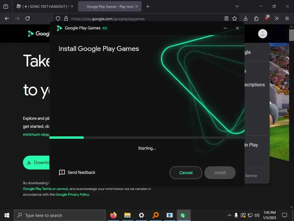This screenshot has width=294, height=221.
Task: Open Firefox View button
Action: 6,7
